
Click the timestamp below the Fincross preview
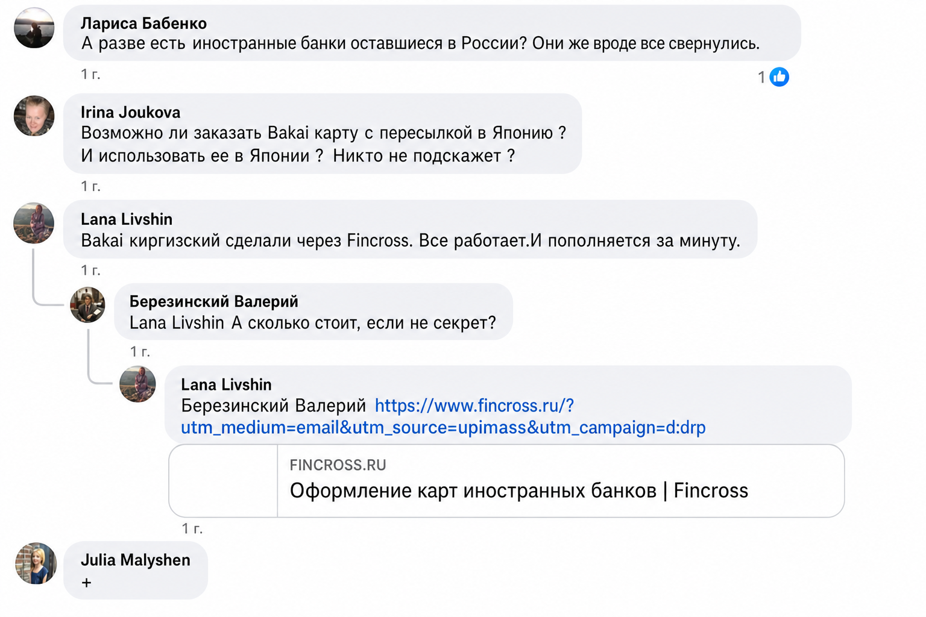point(192,528)
